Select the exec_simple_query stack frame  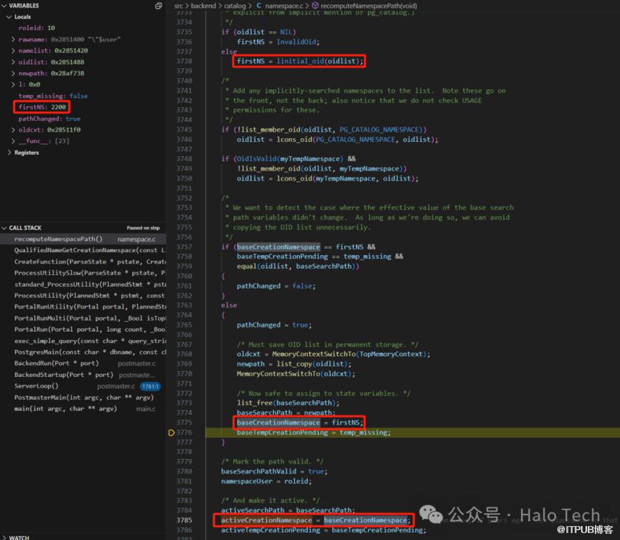tap(70, 341)
